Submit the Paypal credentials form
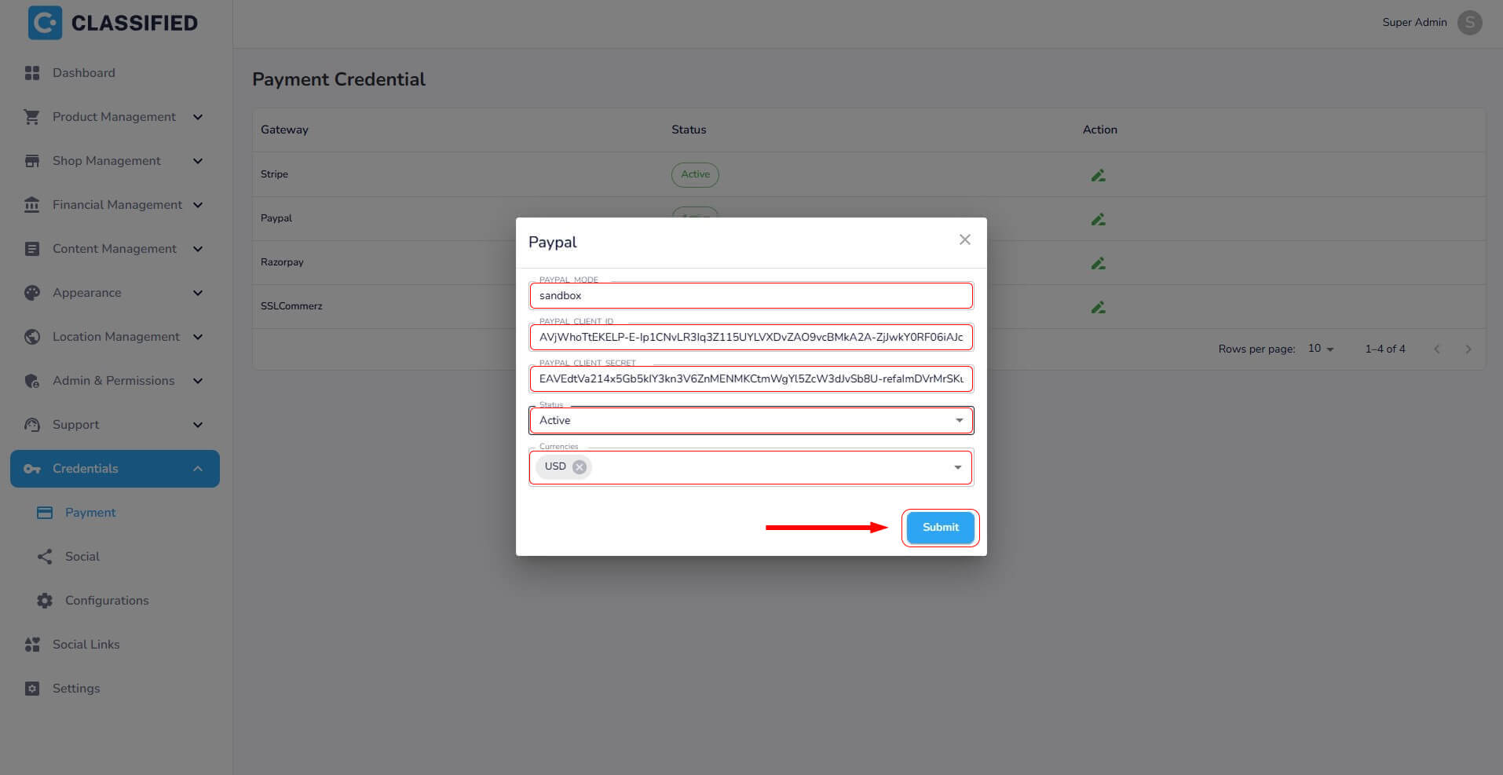 (x=940, y=528)
